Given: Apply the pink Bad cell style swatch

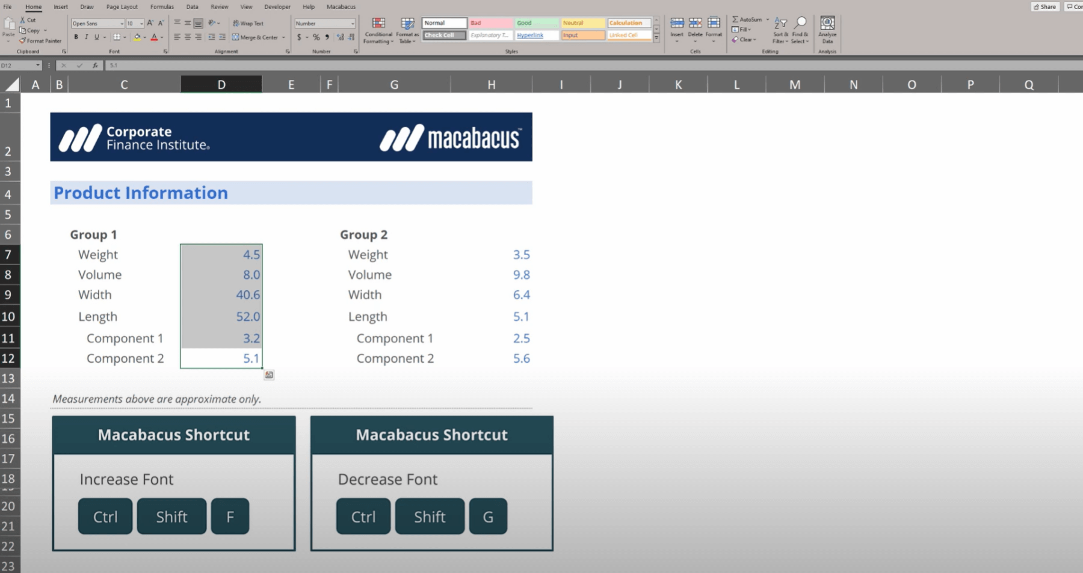Looking at the screenshot, I should click(x=490, y=23).
